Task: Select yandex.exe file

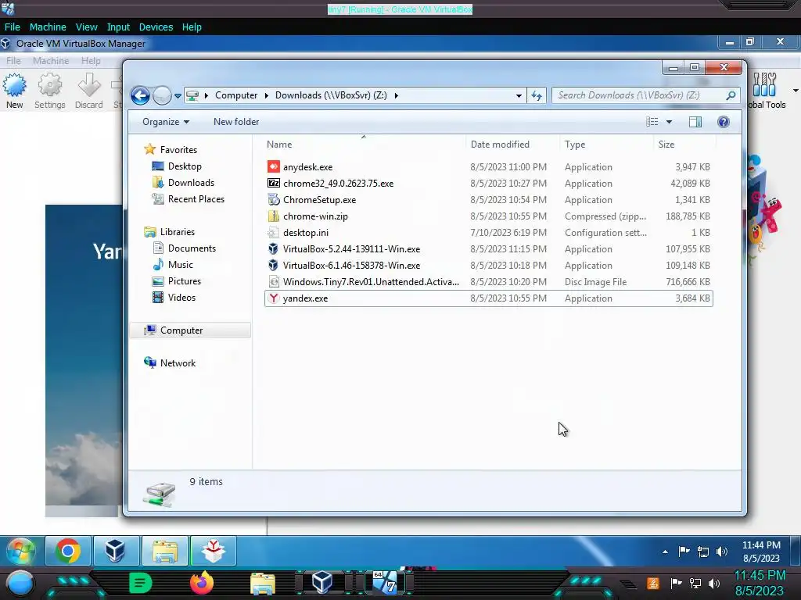Action: point(488,298)
